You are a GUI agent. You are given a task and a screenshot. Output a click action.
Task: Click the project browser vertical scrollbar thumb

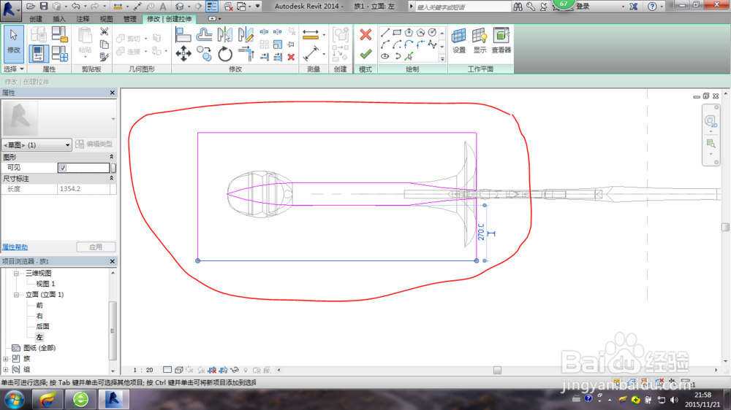113,331
